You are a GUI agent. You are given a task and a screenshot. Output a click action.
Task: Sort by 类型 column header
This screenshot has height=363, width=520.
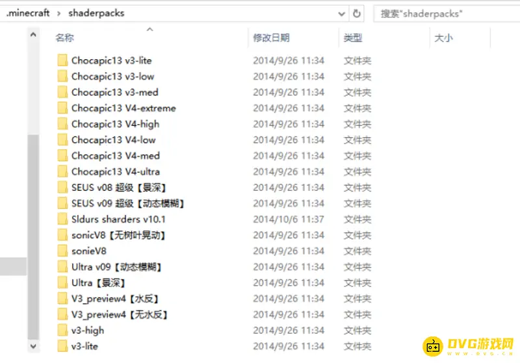(353, 38)
